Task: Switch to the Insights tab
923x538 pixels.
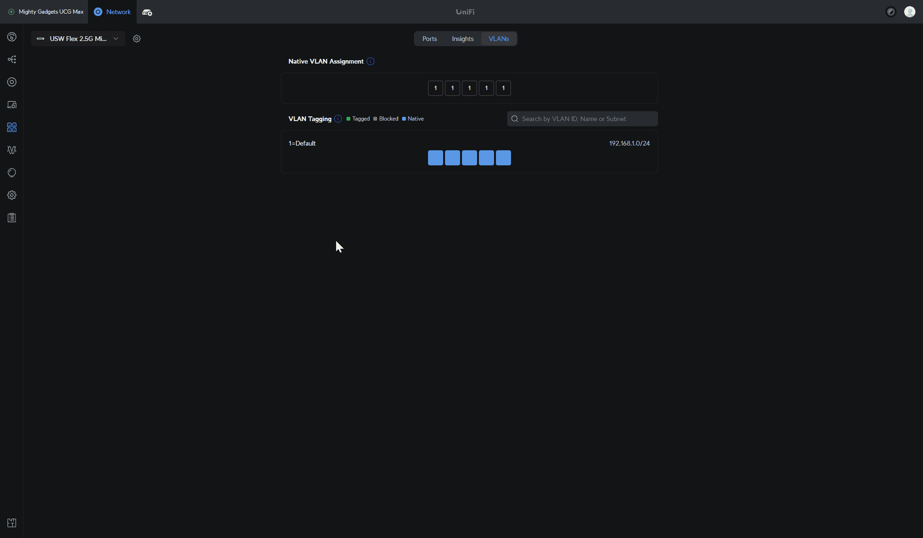Action: tap(462, 39)
